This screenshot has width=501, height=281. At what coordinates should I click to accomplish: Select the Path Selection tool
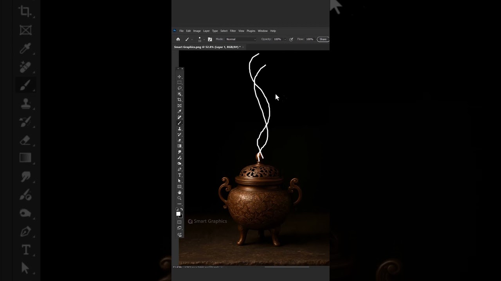180,181
